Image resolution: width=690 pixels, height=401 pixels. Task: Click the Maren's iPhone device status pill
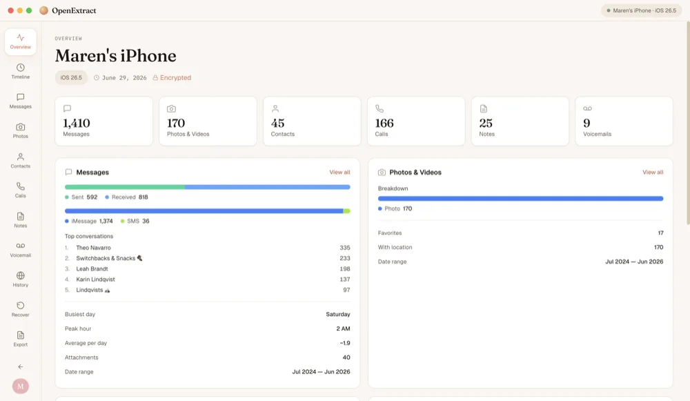coord(641,10)
